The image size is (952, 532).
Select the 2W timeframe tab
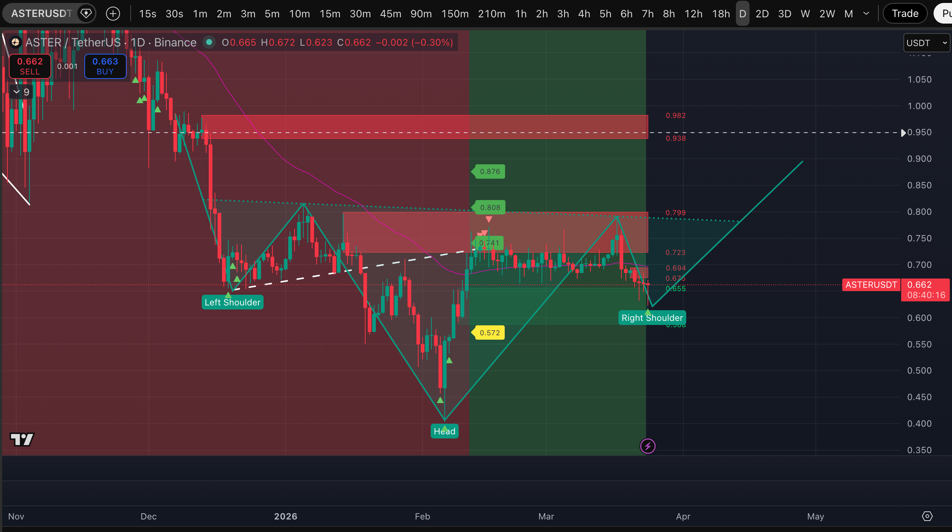[827, 14]
